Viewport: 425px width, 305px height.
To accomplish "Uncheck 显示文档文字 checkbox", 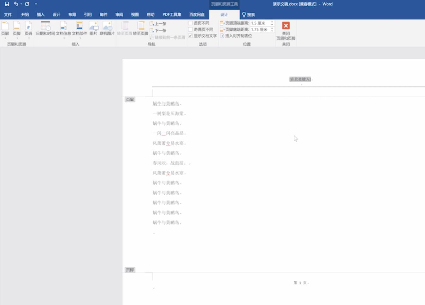I will coord(190,36).
